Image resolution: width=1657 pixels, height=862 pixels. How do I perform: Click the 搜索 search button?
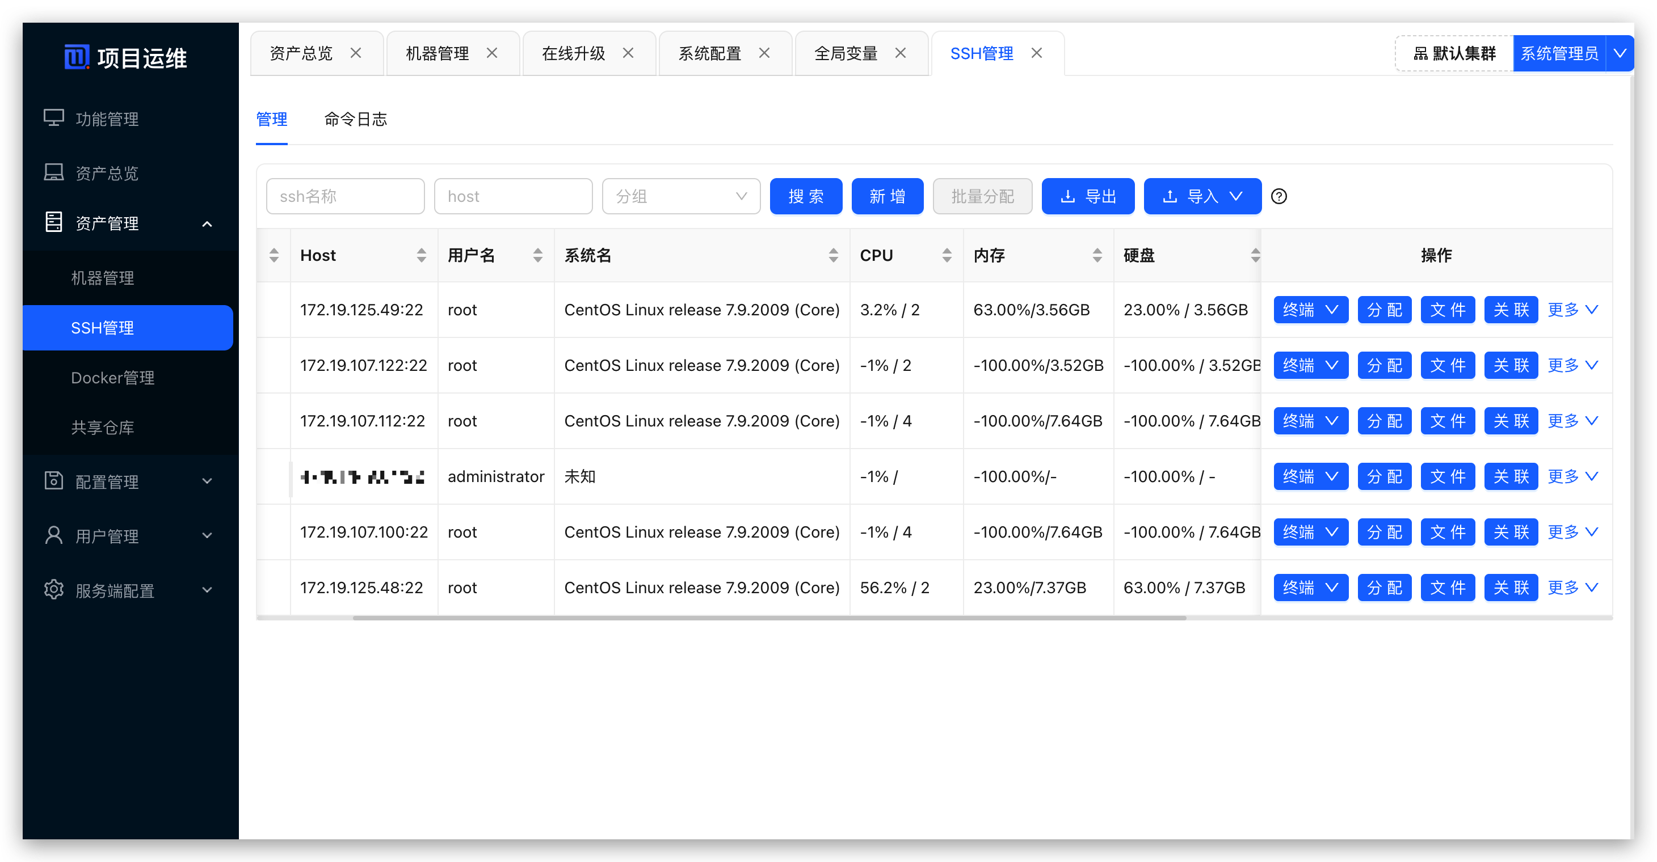[x=805, y=197]
